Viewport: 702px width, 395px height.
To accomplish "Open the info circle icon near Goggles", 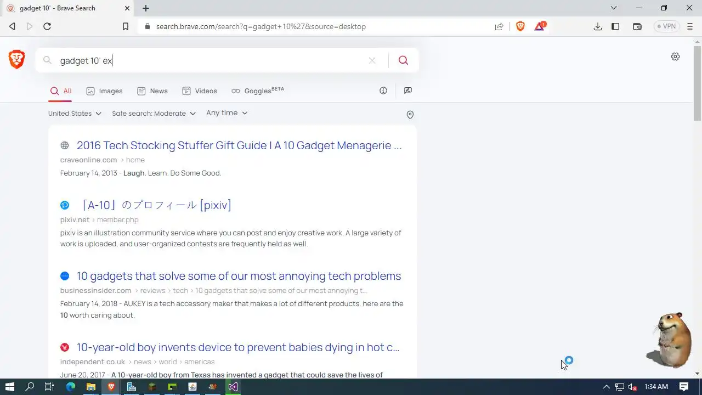I will [383, 91].
